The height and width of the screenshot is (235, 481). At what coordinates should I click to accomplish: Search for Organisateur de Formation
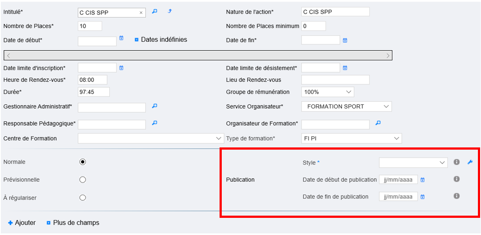378,123
